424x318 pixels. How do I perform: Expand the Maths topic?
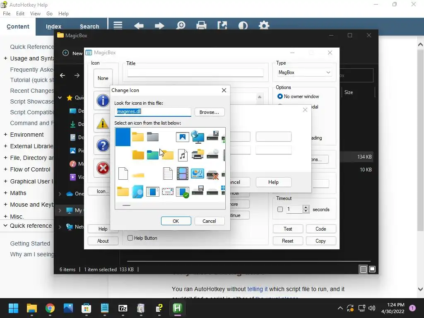click(x=5, y=193)
